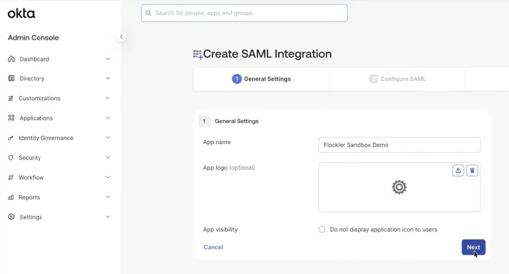Click the Okta logo
The height and width of the screenshot is (274, 509).
(21, 13)
